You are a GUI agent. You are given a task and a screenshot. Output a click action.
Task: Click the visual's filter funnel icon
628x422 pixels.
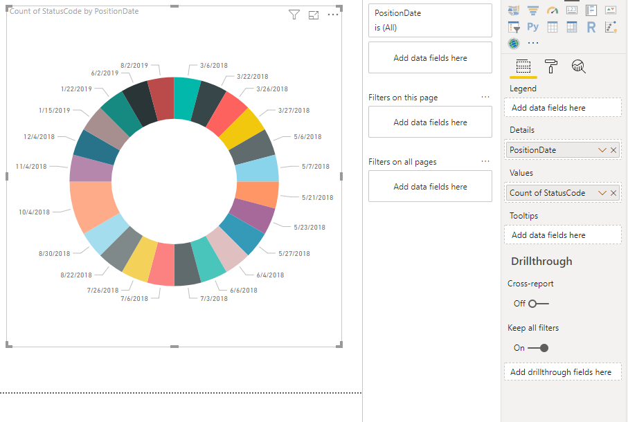pos(294,15)
